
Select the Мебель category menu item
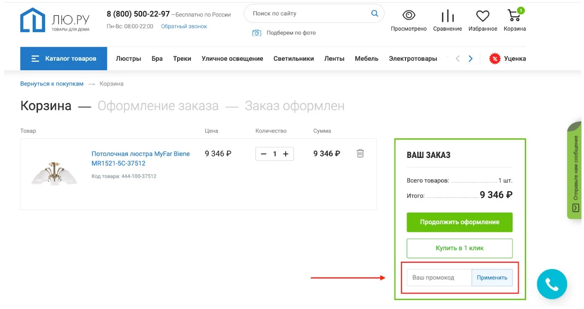pyautogui.click(x=366, y=59)
